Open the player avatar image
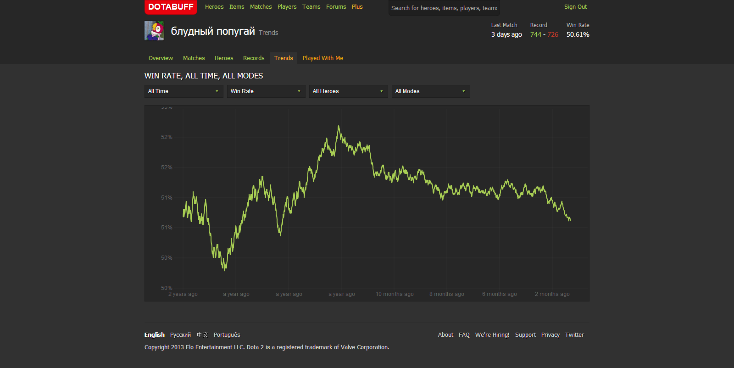Viewport: 734px width, 368px height. pos(154,31)
